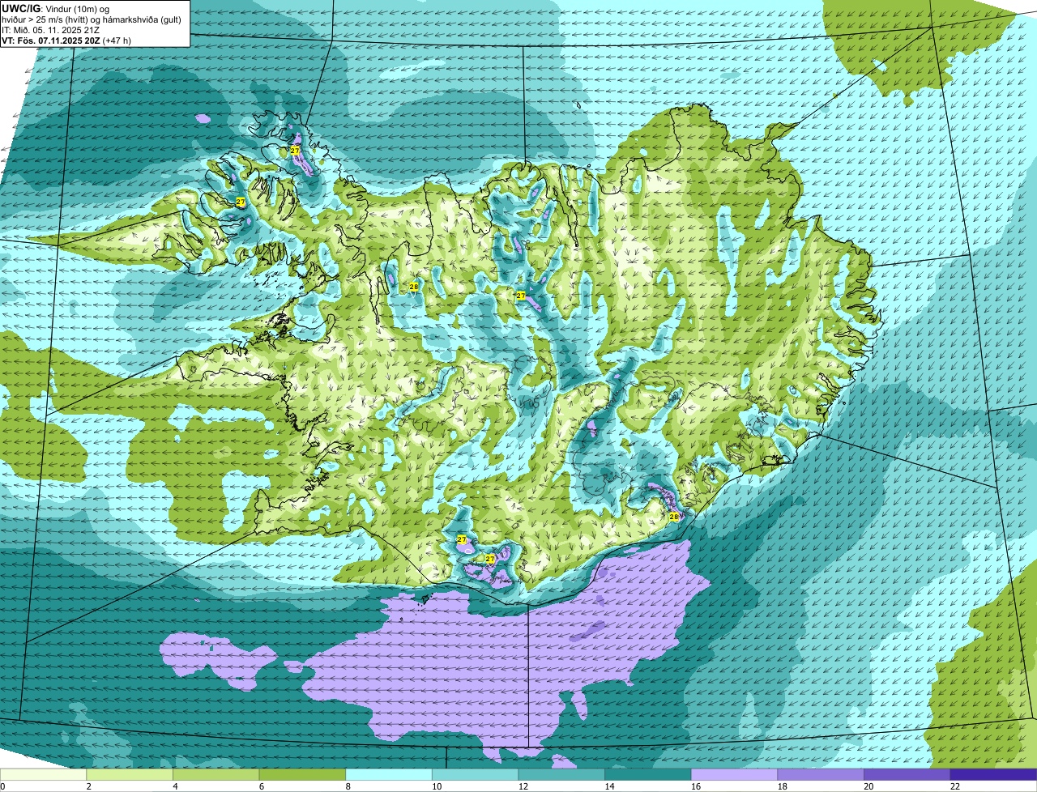Click the 'VT: Fös. 07.11.2025 20Z (+47 h)' line
Screen dimensions: 1037x792
[x=66, y=40]
